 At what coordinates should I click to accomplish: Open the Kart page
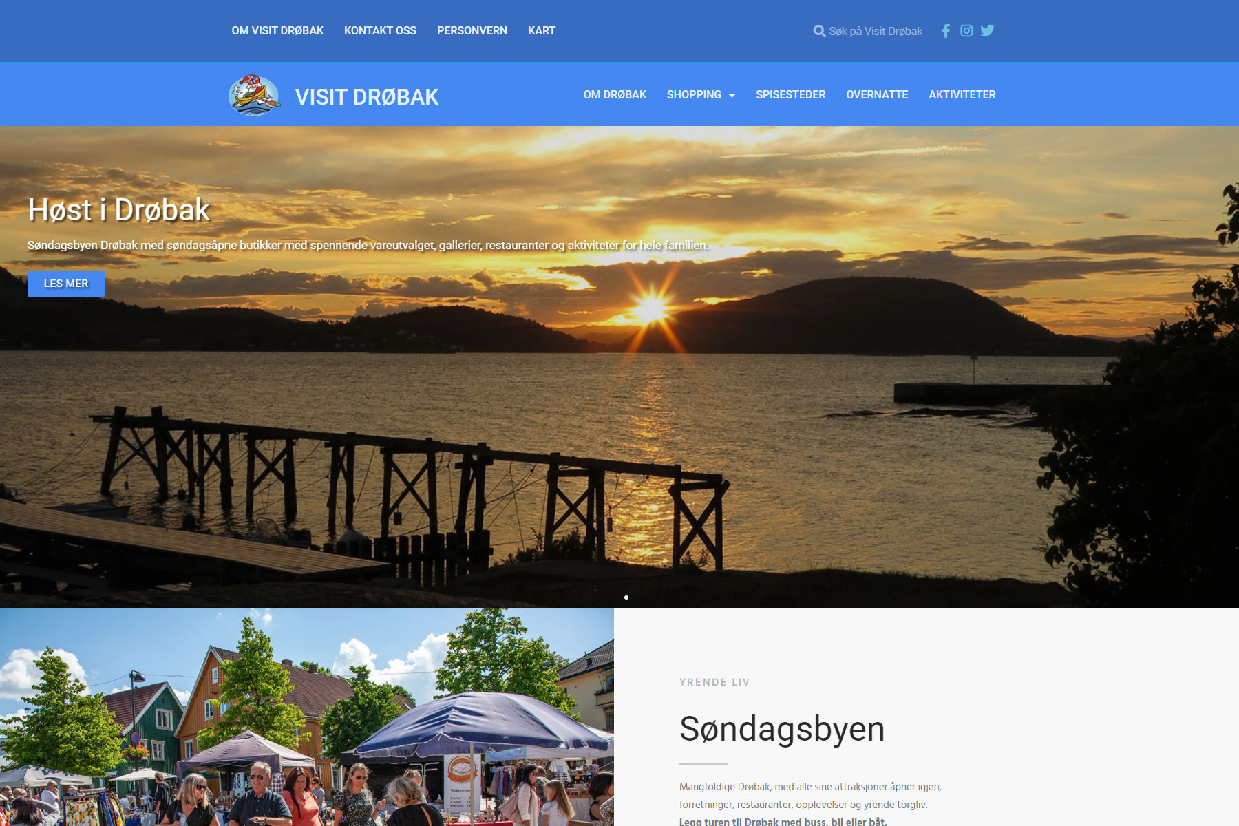[541, 31]
